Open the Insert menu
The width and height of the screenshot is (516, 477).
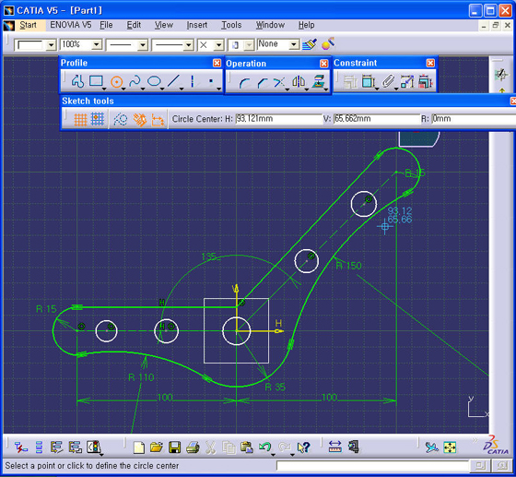tap(197, 25)
